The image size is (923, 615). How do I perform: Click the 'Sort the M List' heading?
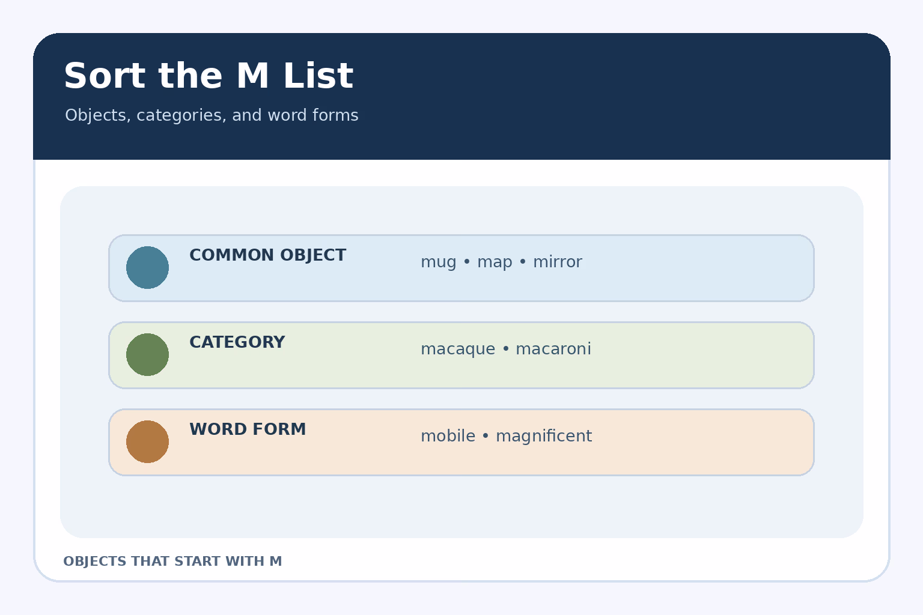pyautogui.click(x=209, y=76)
